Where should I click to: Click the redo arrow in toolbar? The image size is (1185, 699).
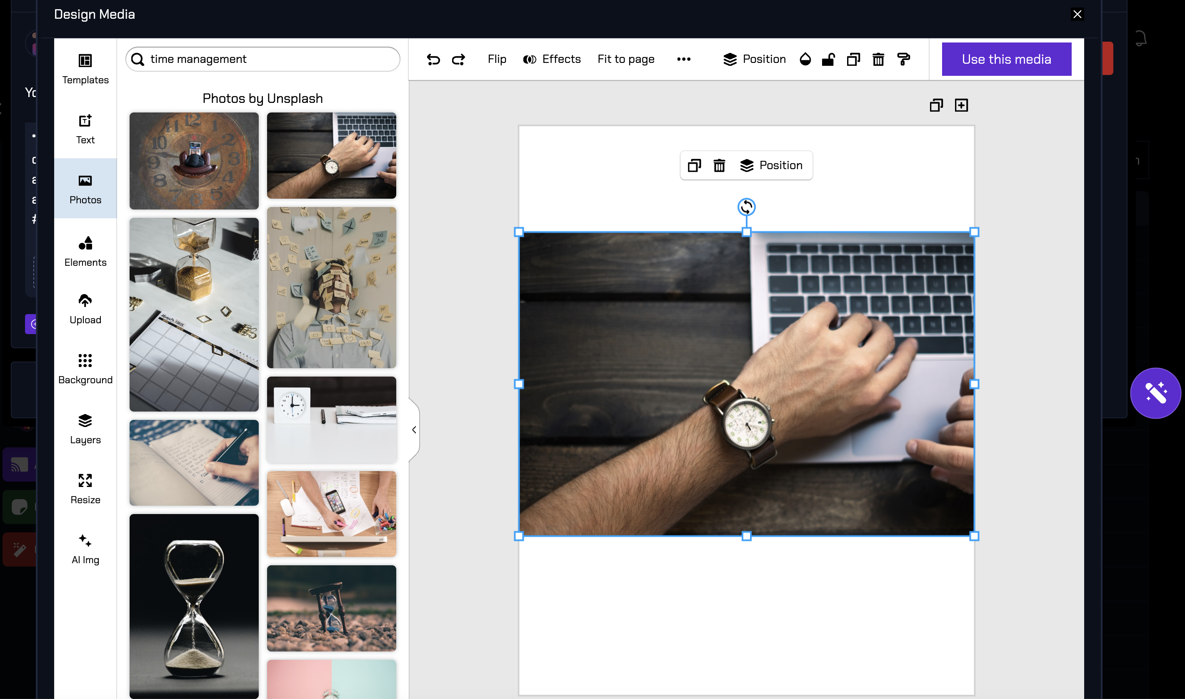[x=458, y=59]
